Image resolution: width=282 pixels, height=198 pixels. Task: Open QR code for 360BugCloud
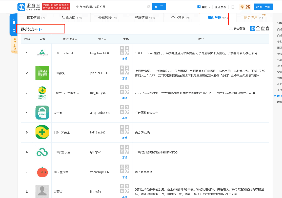[125, 50]
